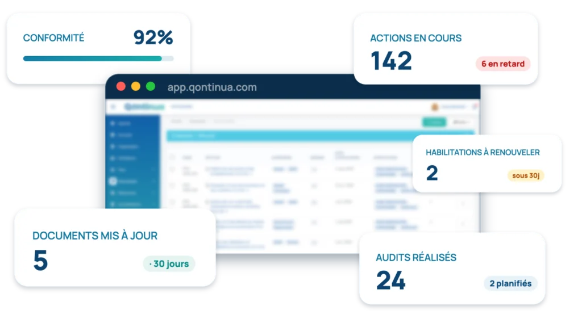The width and height of the screenshot is (582, 327).
Task: Expand the sidebar item above the highlighted one
Action: [133, 169]
